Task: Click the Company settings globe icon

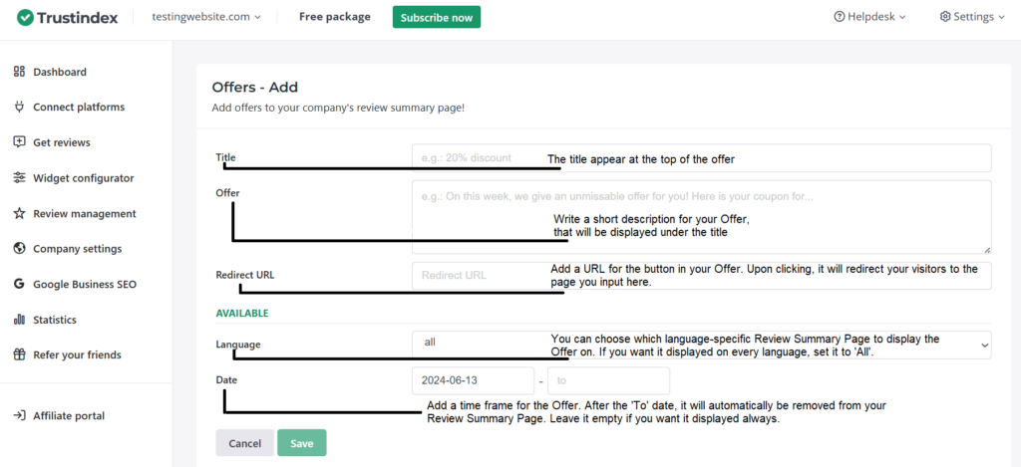Action: click(x=19, y=249)
